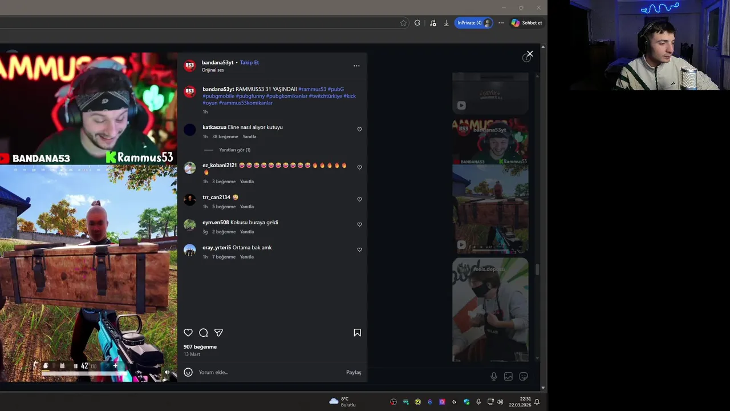Viewport: 730px width, 411px height.
Task: Open browser Settings and more menu
Action: (501, 23)
